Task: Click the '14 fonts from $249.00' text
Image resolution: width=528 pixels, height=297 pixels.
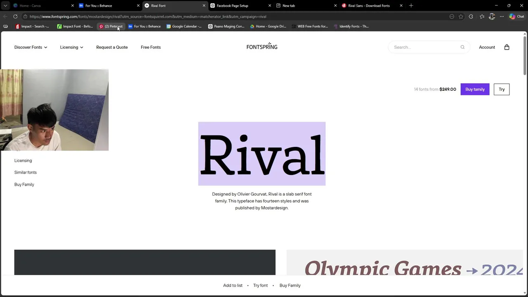Action: pos(435,89)
